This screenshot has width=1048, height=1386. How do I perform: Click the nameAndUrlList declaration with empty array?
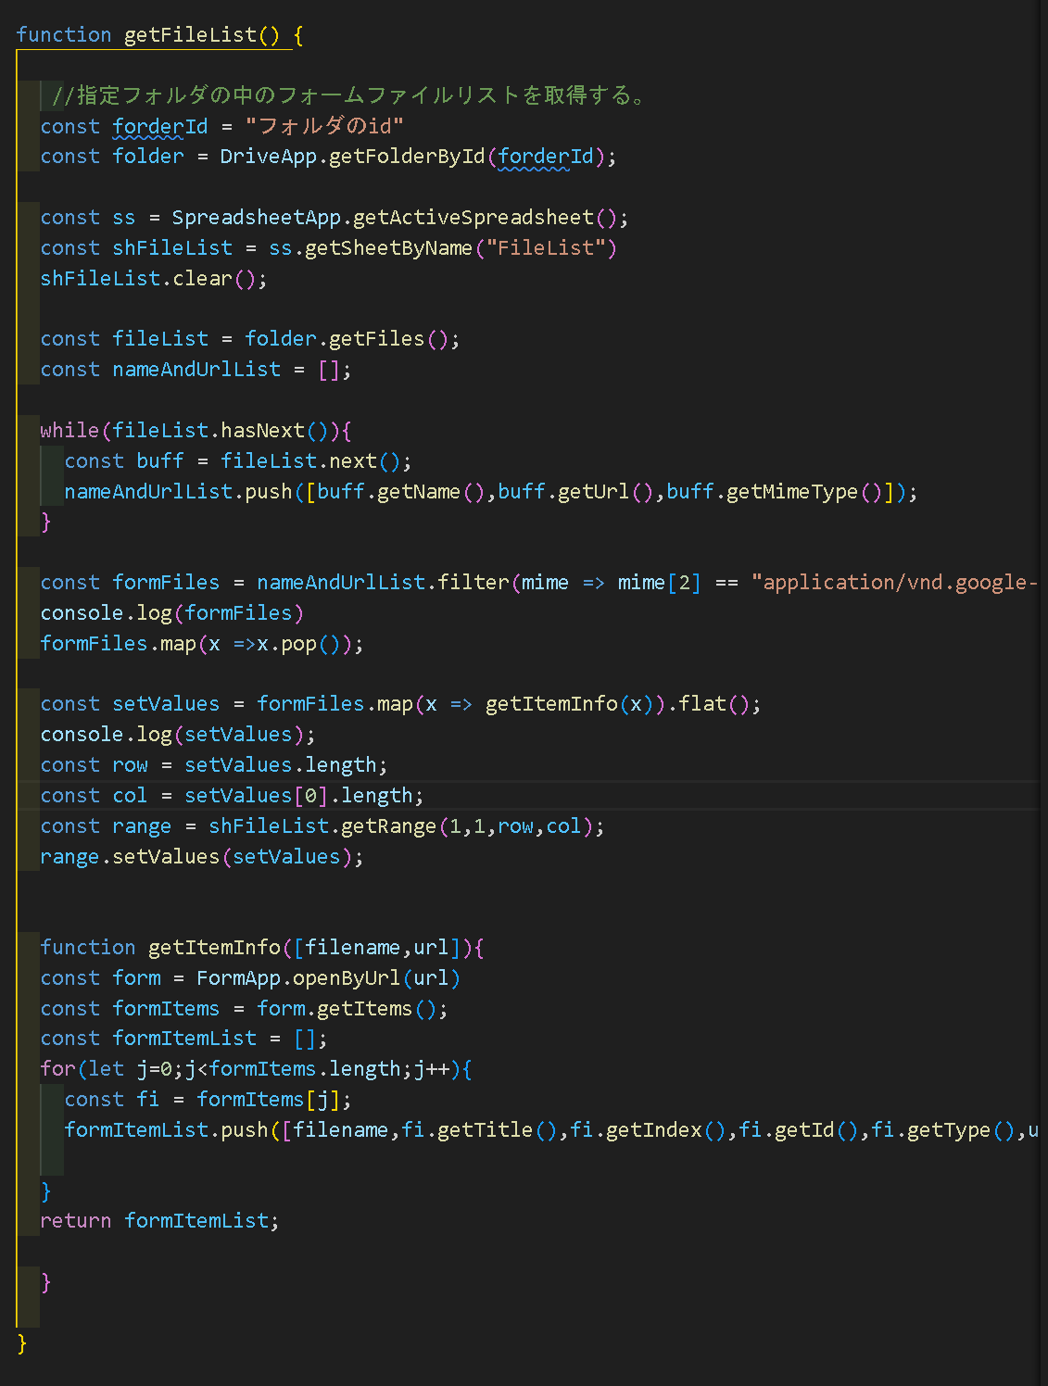[196, 370]
